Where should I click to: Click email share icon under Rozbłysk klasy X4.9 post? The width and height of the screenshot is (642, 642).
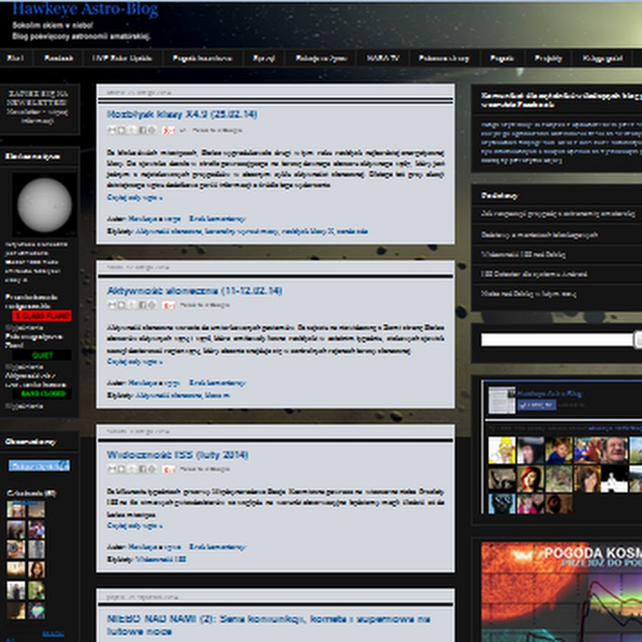[x=112, y=130]
